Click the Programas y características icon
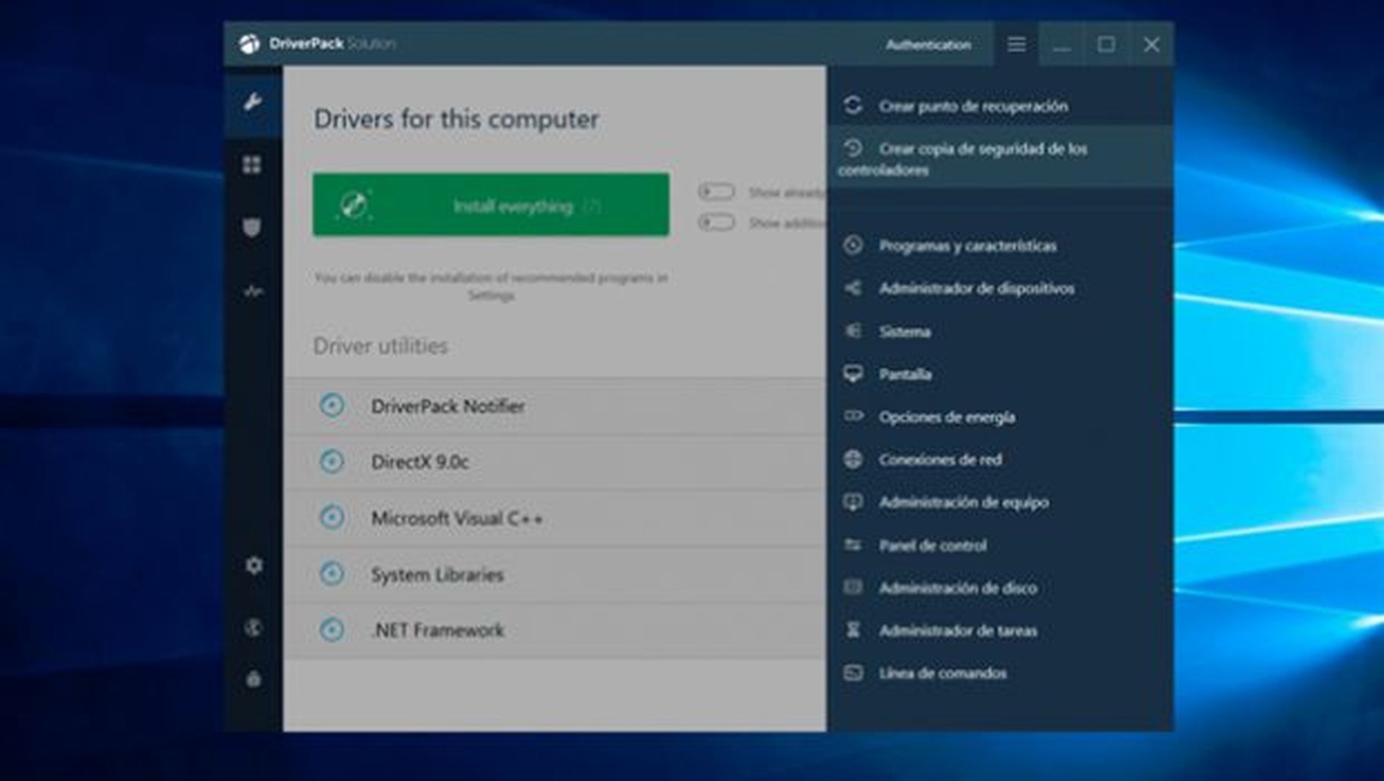Viewport: 1384px width, 781px height. [853, 245]
